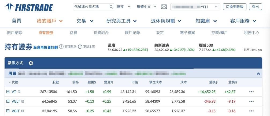Open the account selector ending YEH
Screen dimensions: 270x116
click(x=195, y=7)
